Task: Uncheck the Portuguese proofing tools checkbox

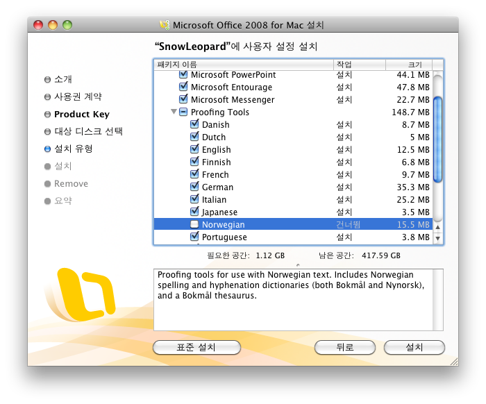Action: [x=194, y=237]
